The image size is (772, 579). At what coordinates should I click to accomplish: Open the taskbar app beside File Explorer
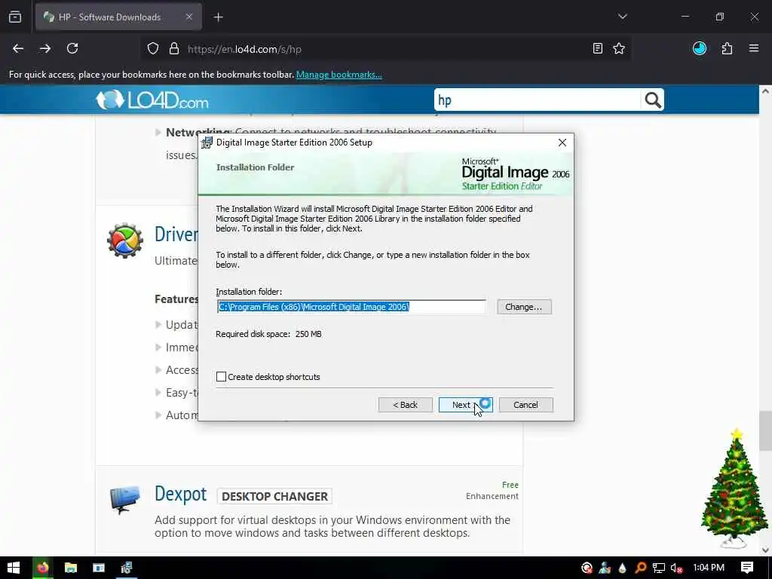pos(99,568)
